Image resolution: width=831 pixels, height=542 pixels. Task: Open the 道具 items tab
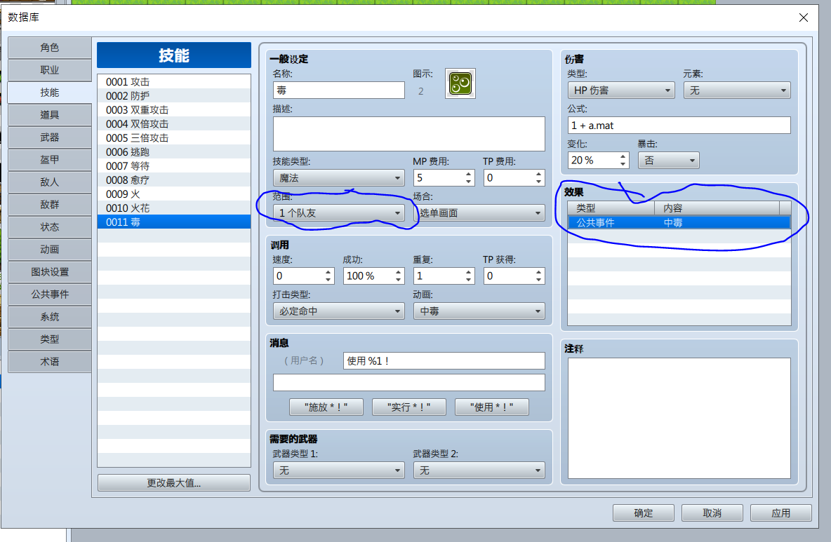[x=50, y=115]
